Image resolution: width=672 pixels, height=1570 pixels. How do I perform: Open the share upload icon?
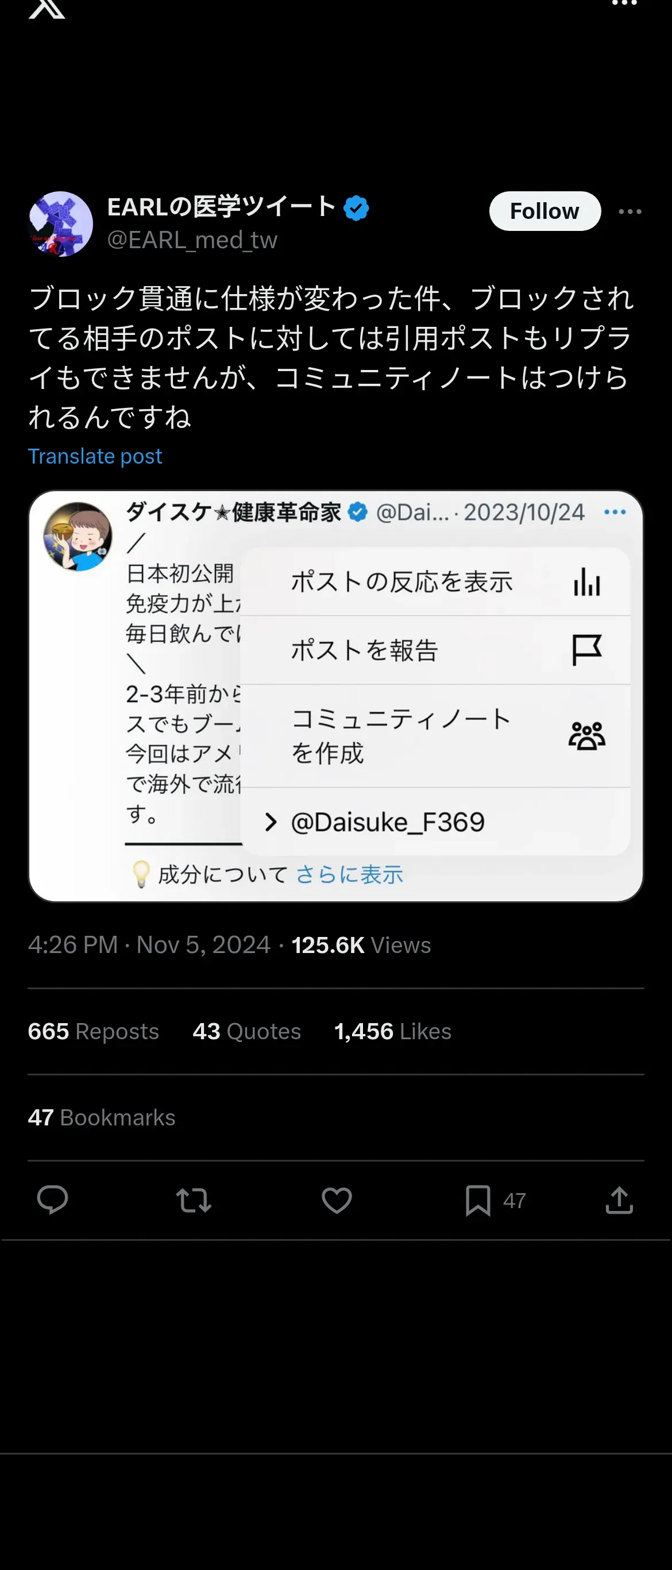(619, 1199)
